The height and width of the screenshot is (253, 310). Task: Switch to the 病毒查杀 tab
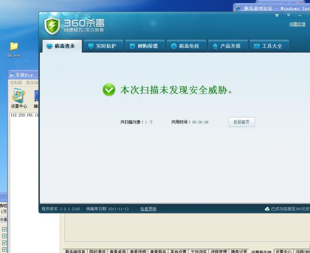tap(62, 46)
